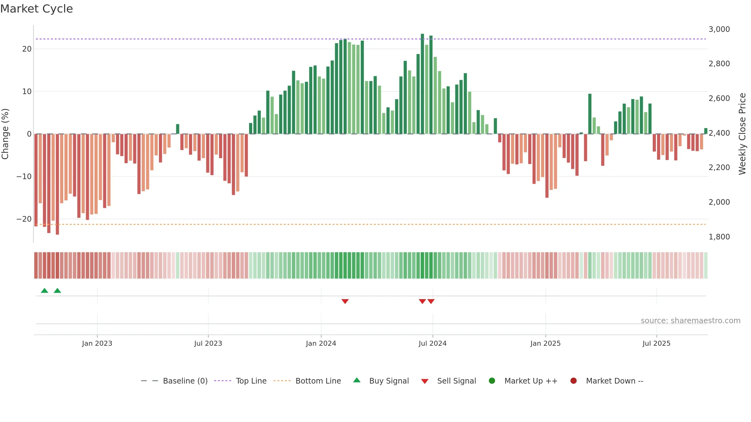Click the sell signal marker near Feb 2024
This screenshot has height=422, width=751.
coord(345,301)
